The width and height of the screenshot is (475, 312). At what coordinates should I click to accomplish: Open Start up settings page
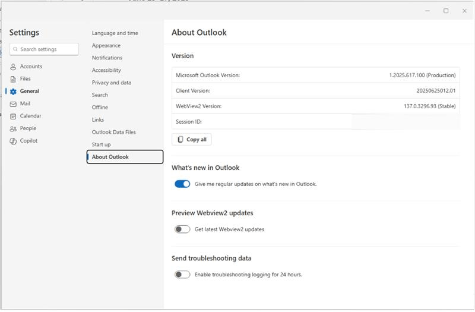(101, 145)
